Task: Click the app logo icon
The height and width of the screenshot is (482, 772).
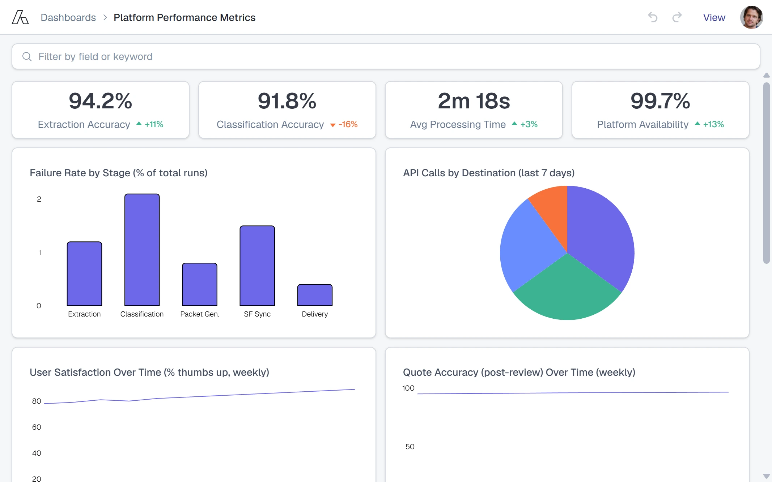Action: coord(20,17)
